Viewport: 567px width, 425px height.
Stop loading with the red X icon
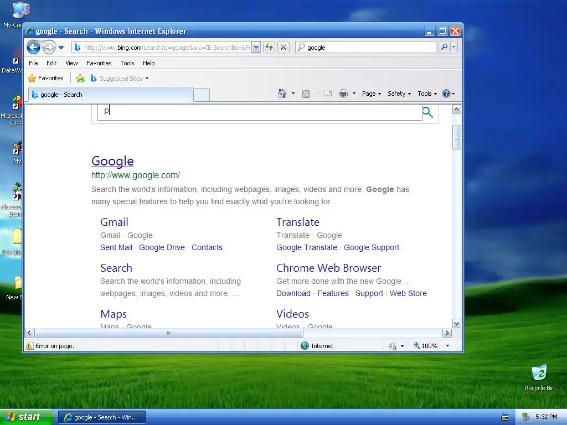point(283,48)
